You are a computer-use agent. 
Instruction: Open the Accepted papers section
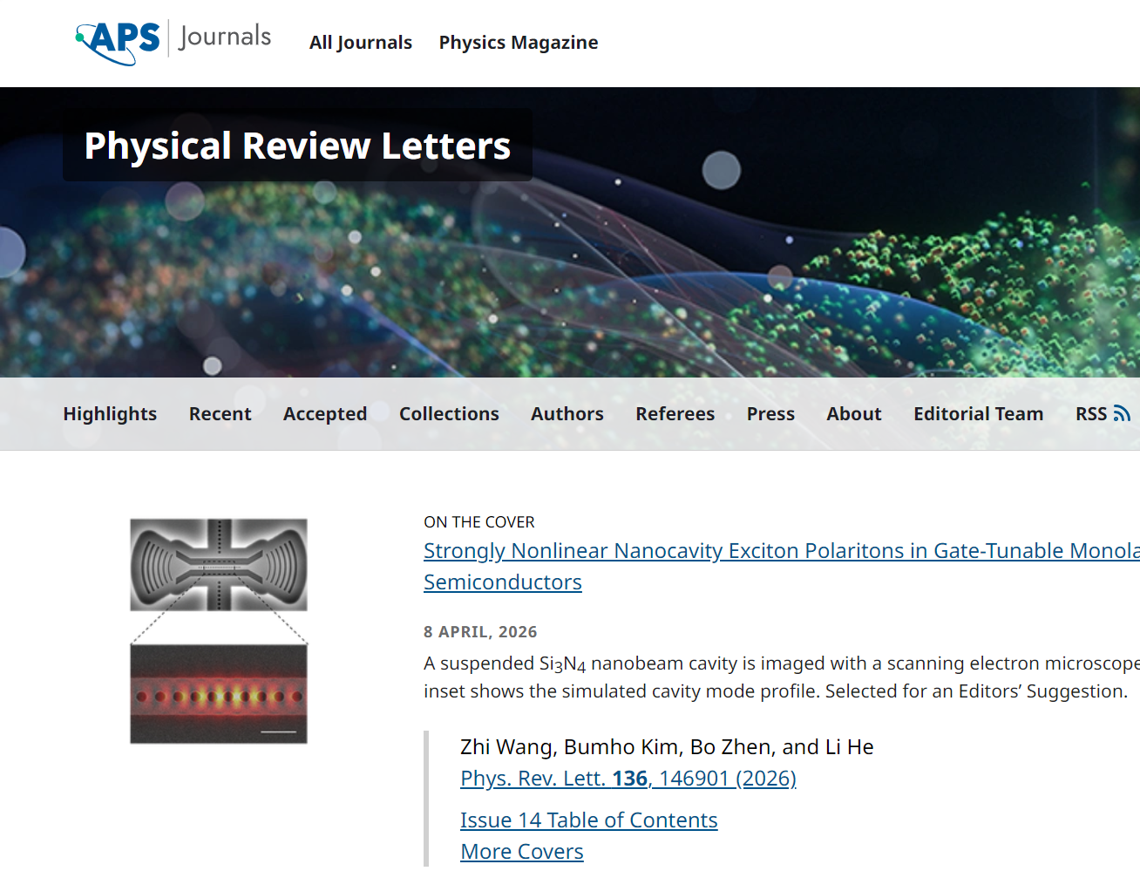pyautogui.click(x=324, y=413)
